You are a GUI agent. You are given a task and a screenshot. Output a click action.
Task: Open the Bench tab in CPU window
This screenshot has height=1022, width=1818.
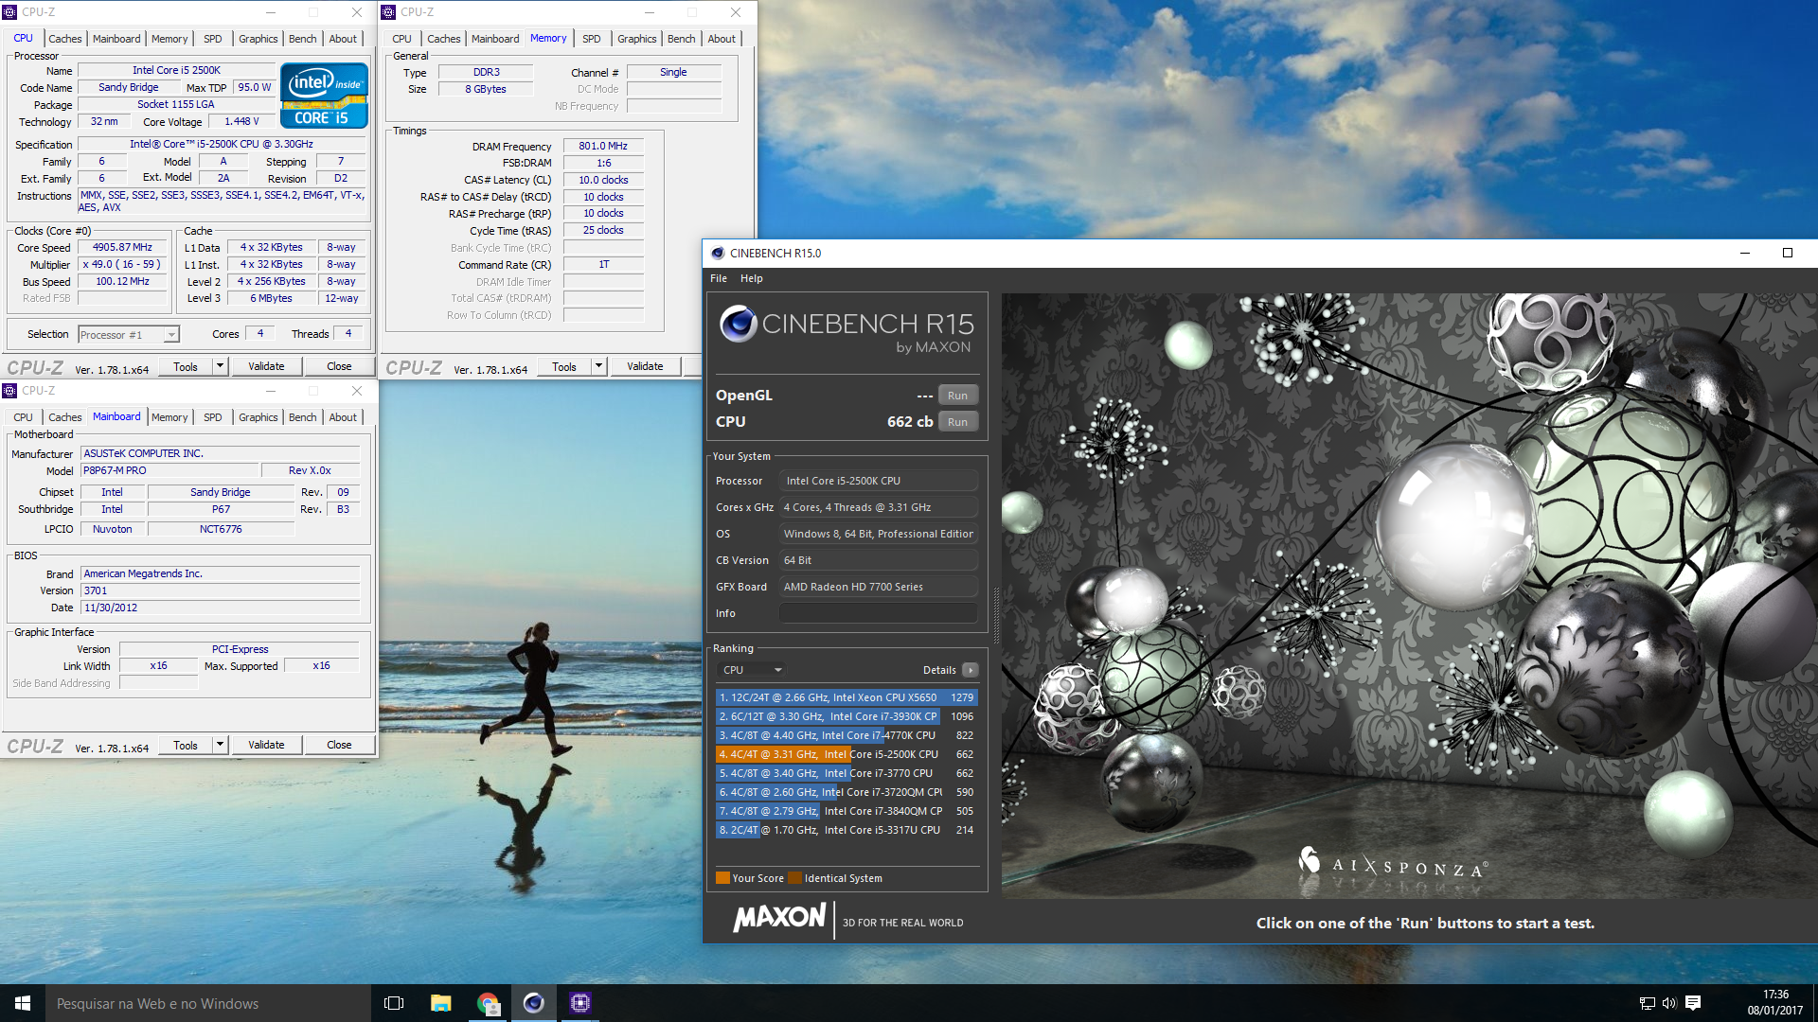tap(303, 39)
